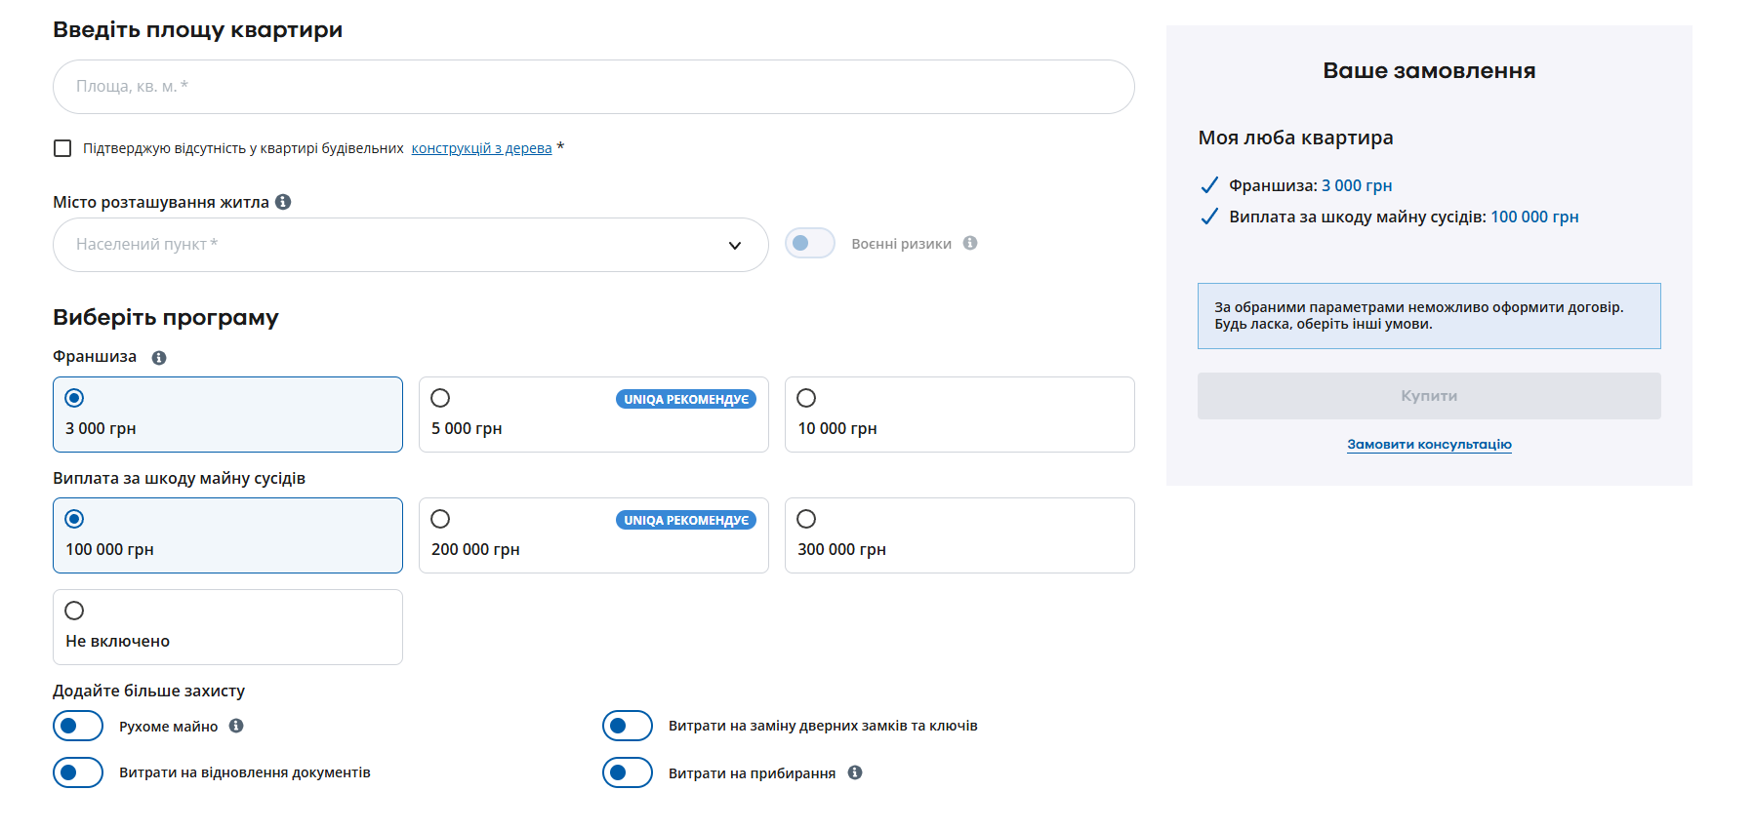
Task: Enable Витрати на заміну дверних замків switch
Action: [x=627, y=726]
